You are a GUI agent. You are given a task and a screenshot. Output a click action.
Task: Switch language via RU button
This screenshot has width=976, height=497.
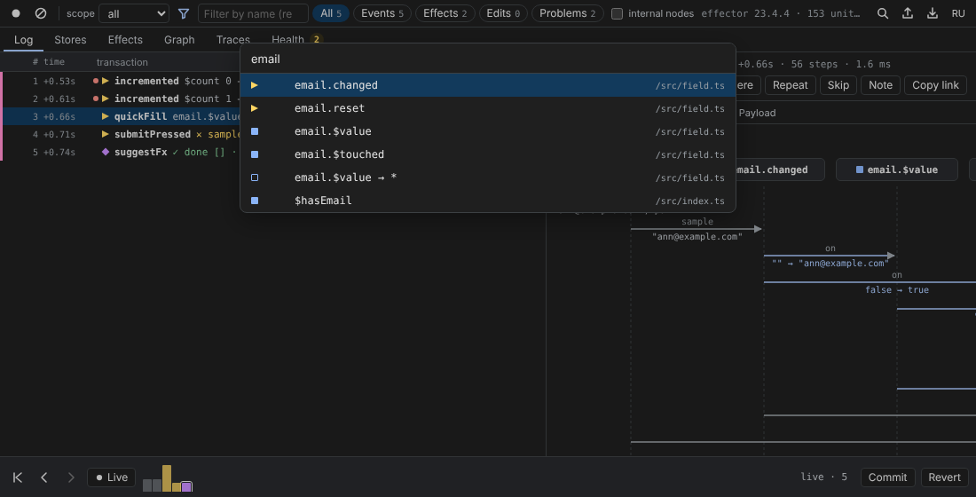tap(958, 13)
